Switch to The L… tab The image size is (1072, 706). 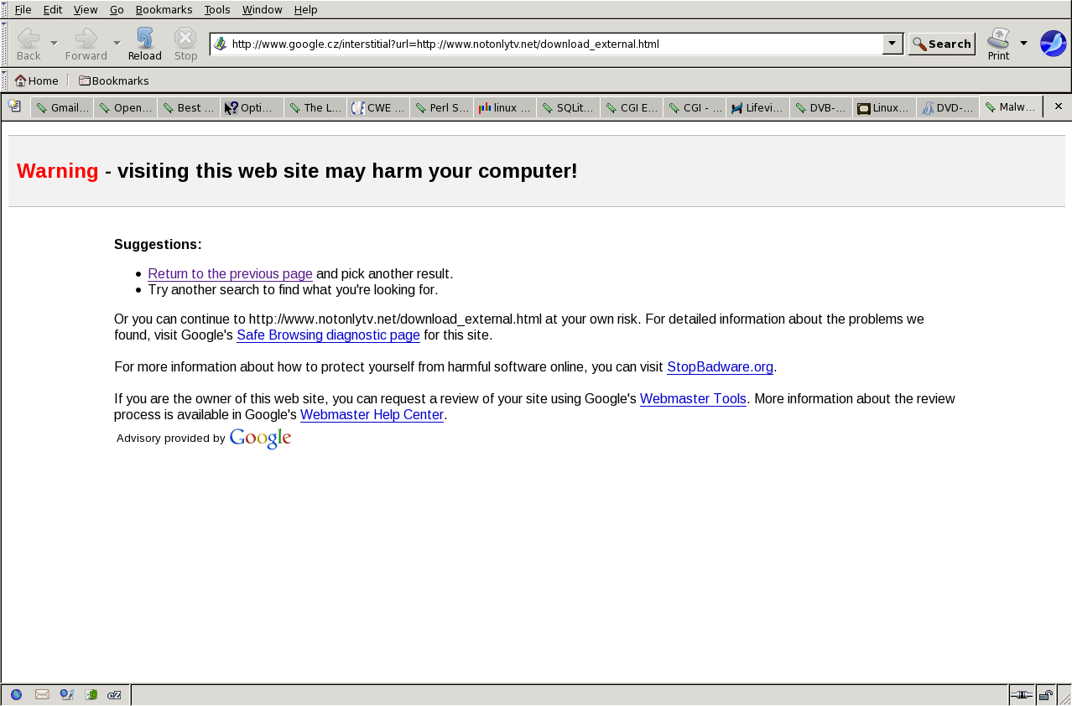click(x=315, y=107)
